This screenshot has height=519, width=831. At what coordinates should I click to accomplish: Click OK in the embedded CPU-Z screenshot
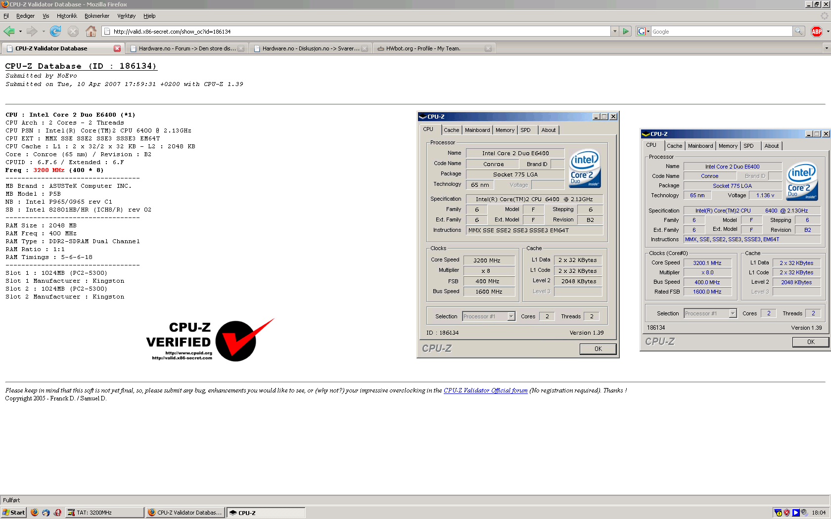click(x=598, y=348)
